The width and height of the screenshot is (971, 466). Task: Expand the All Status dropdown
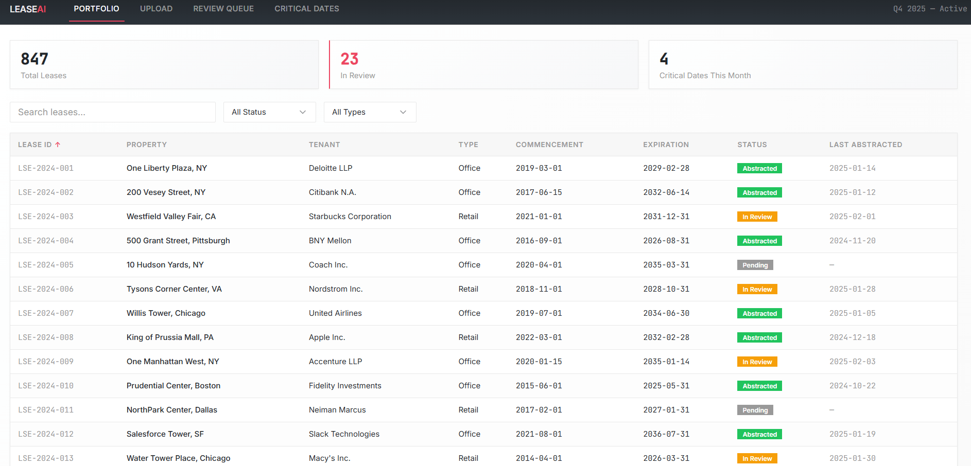point(270,112)
